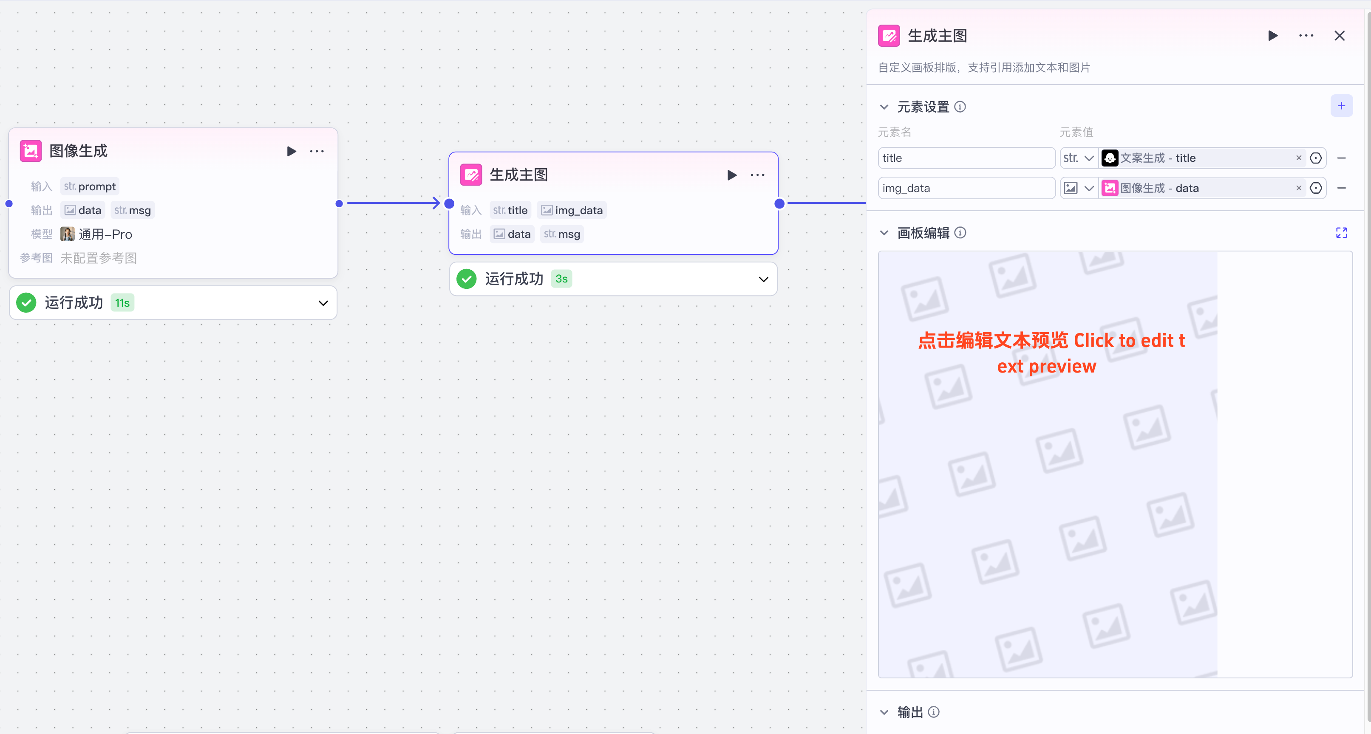Add a new element with plus button

tap(1341, 106)
